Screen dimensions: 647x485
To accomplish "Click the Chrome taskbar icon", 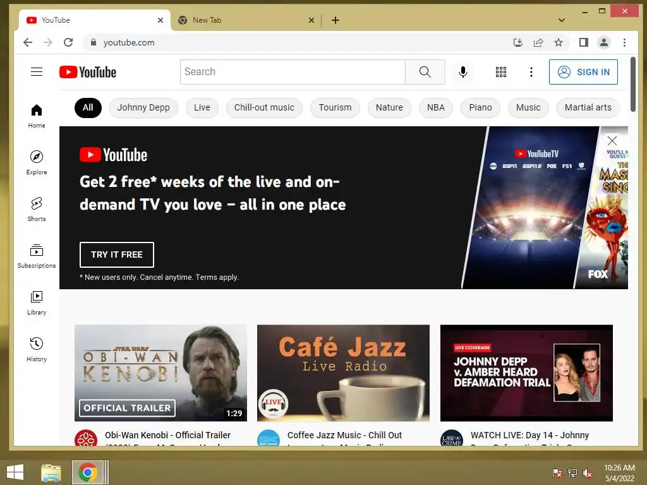I will (87, 472).
